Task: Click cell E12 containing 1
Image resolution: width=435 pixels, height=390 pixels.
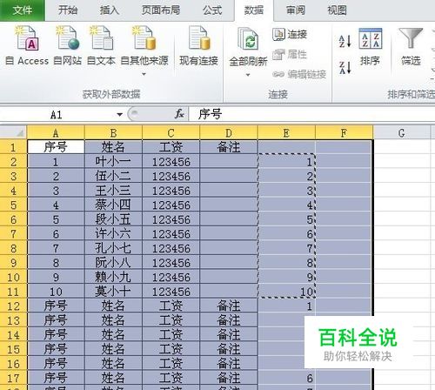Action: 286,306
